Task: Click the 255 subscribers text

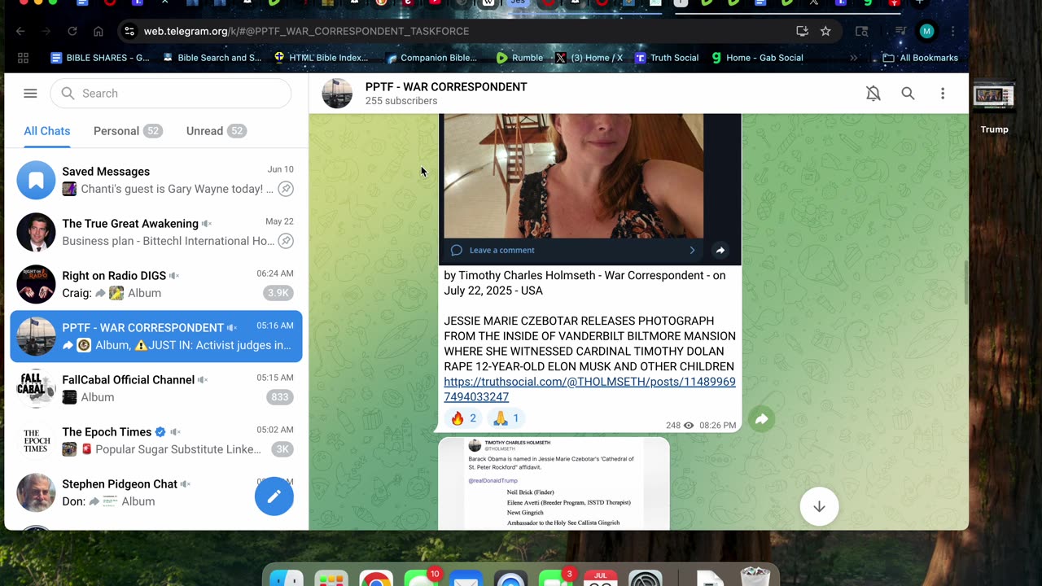Action: click(401, 101)
